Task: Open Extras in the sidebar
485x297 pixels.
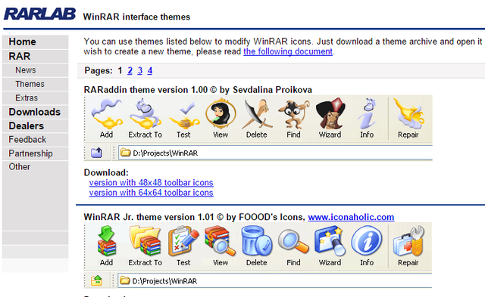Action: click(x=36, y=98)
